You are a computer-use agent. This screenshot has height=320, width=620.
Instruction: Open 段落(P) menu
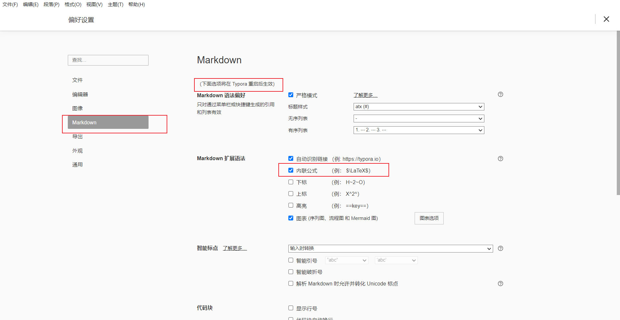51,5
